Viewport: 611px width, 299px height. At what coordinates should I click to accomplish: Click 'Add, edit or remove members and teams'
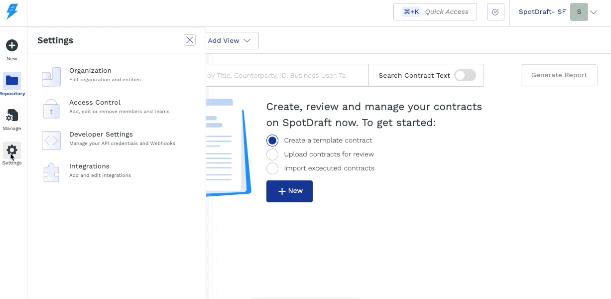[120, 112]
